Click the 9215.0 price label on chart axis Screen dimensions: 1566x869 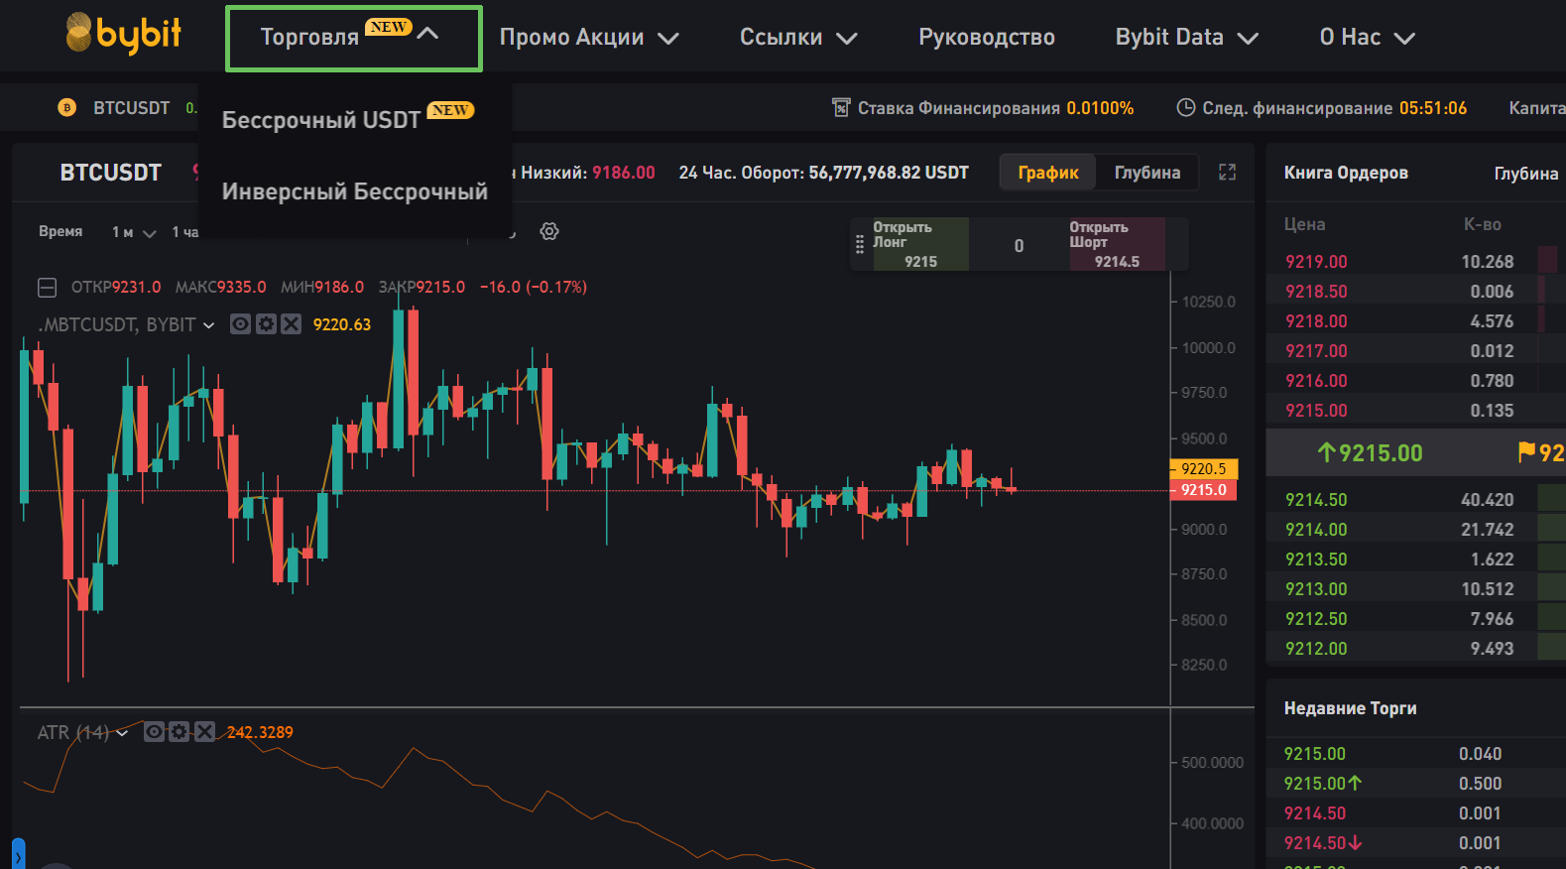click(x=1203, y=490)
